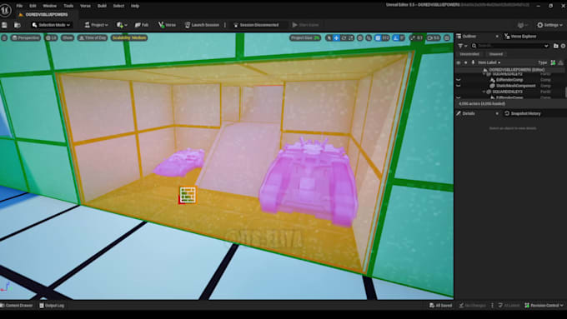Toggle the surface snapping icon
The width and height of the screenshot is (567, 319).
pos(369,37)
